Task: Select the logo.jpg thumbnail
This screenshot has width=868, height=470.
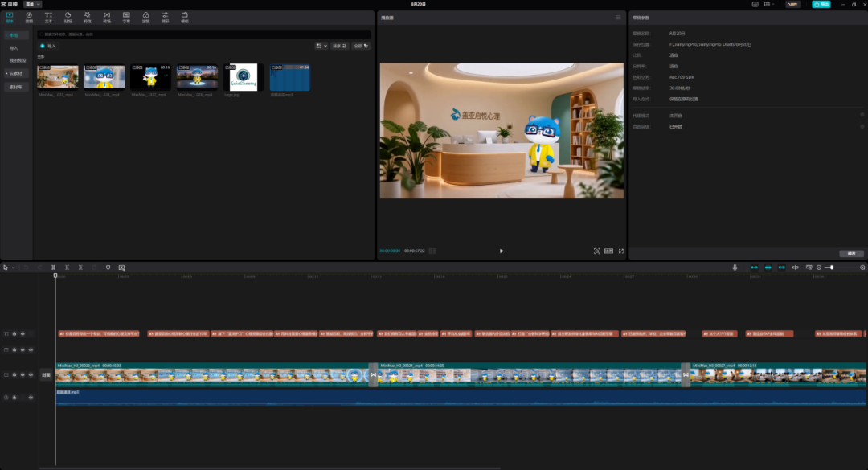Action: (243, 77)
